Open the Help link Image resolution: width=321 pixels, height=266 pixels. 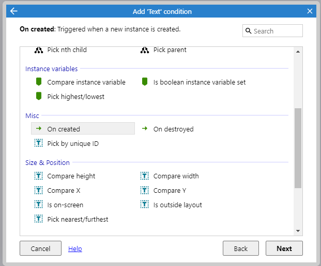(75, 249)
